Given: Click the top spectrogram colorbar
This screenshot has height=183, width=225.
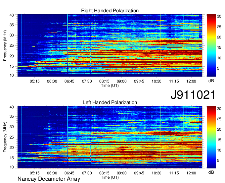Looking at the screenshot, I should click(211, 45).
